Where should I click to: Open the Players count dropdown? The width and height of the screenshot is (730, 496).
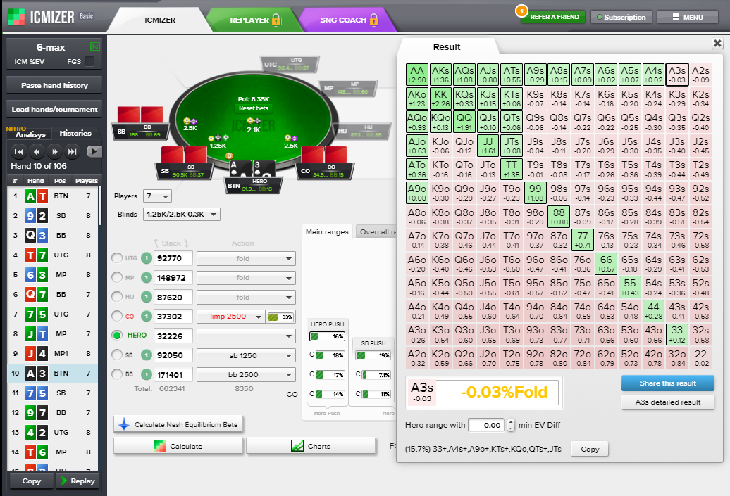(157, 196)
